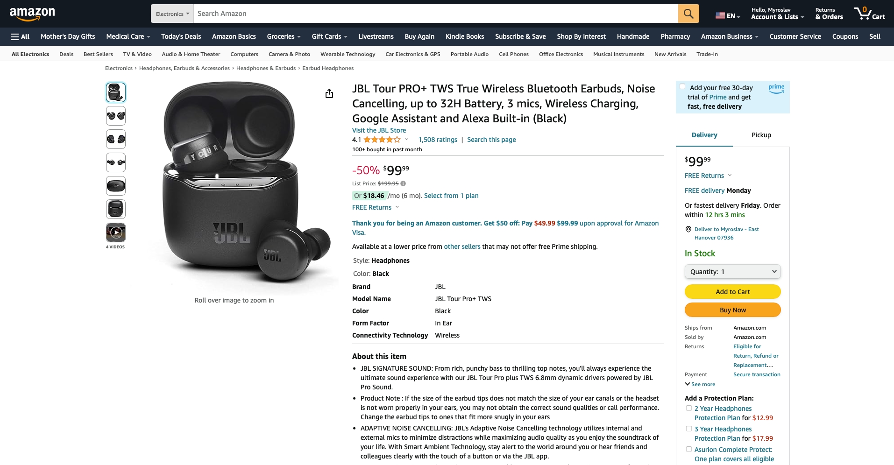
Task: Expand the star rating breakdown chevron
Action: point(406,139)
